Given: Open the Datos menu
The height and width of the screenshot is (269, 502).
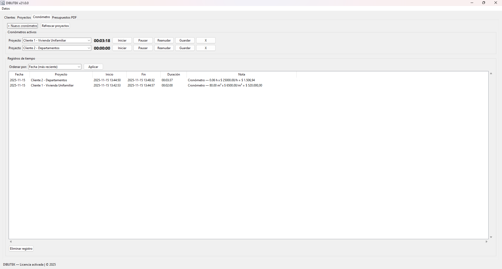Looking at the screenshot, I should click(x=6, y=9).
